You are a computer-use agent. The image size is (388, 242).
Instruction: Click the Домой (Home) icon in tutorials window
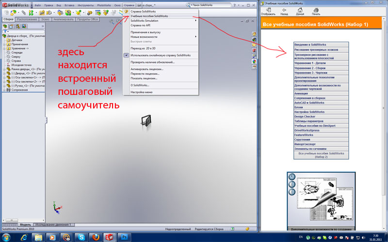coord(300,10)
